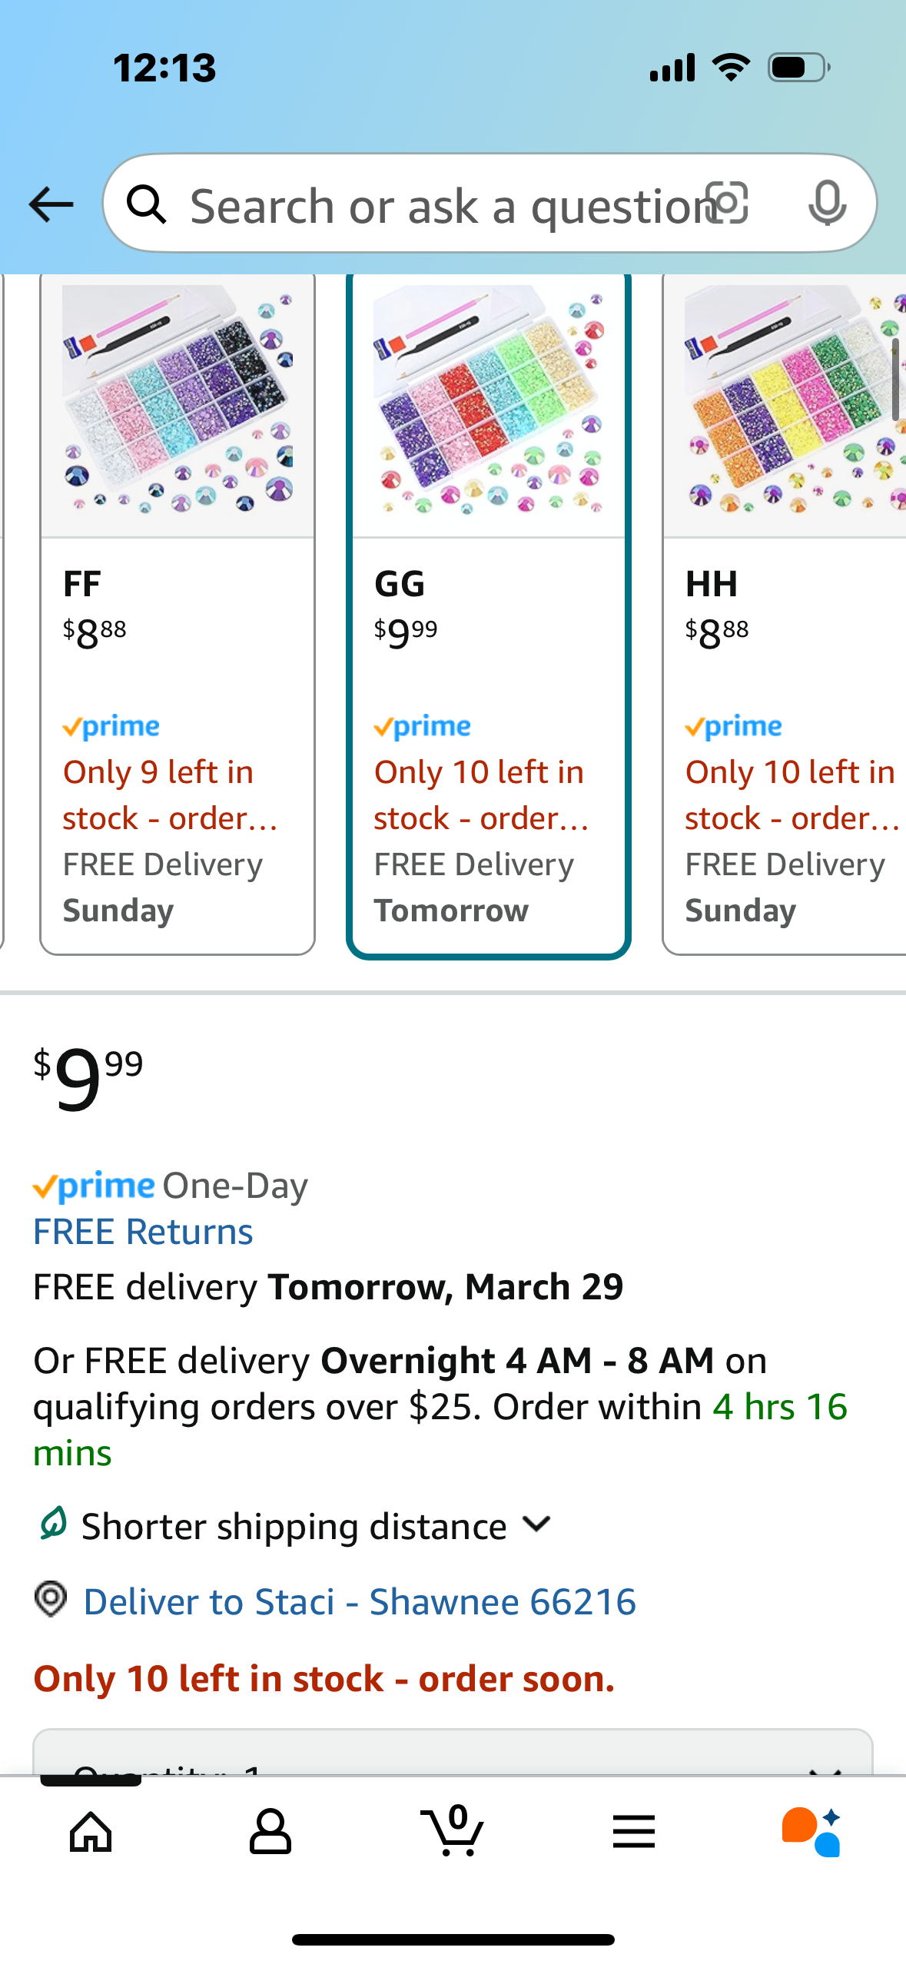Viewport: 906px width, 1964px height.
Task: Open camera lens search icon
Action: click(727, 204)
